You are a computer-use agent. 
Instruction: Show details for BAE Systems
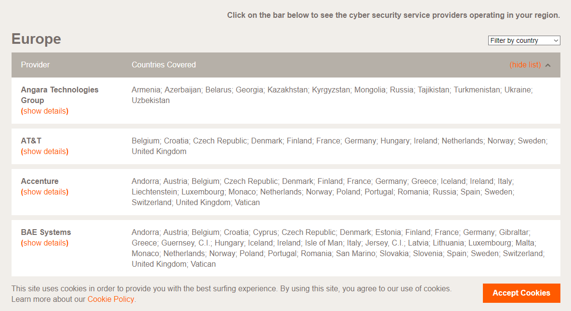45,243
